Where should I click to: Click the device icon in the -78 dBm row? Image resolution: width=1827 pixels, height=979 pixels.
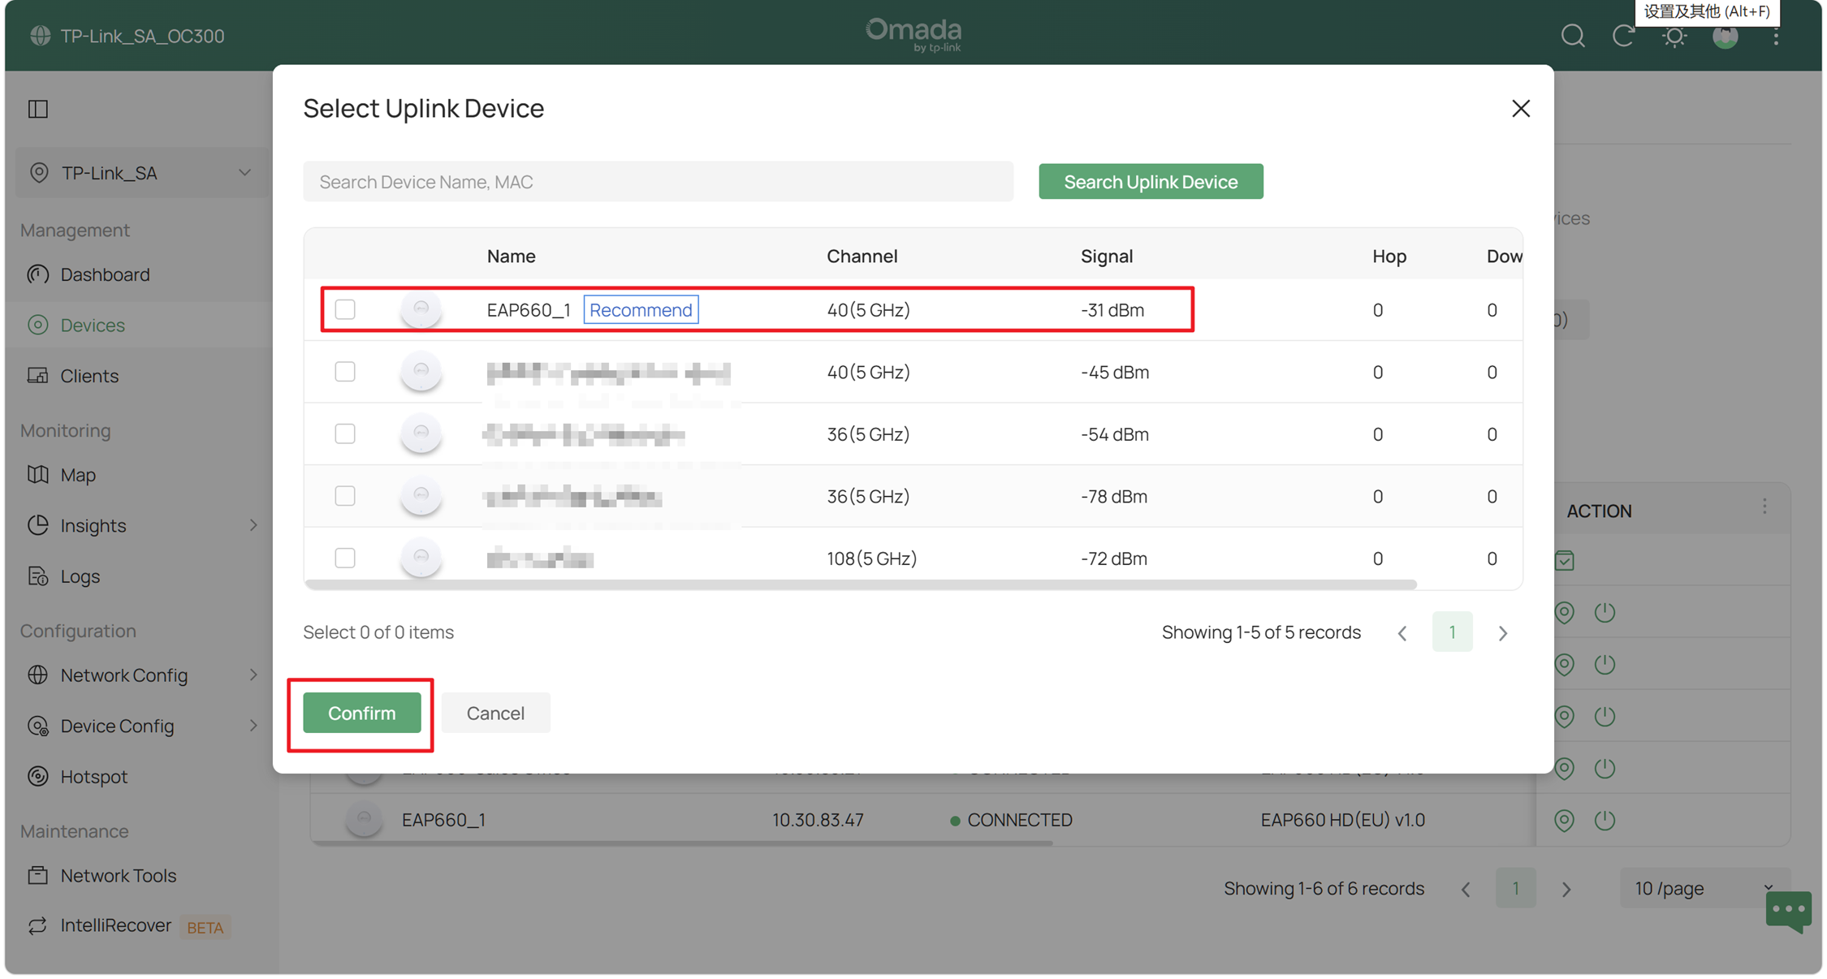[x=421, y=496]
